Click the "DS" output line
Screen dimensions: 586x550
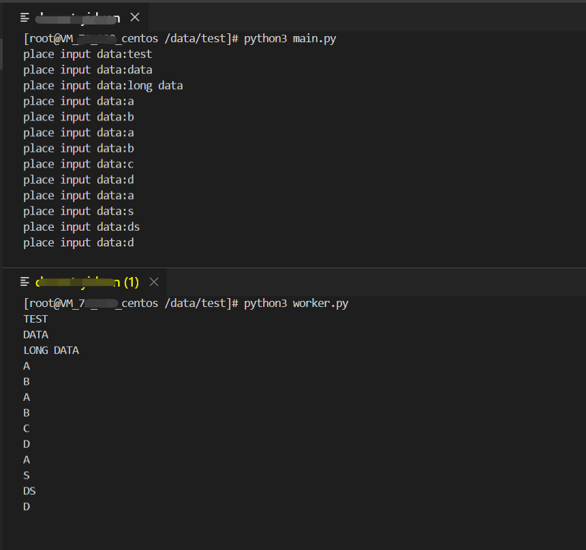pos(29,491)
